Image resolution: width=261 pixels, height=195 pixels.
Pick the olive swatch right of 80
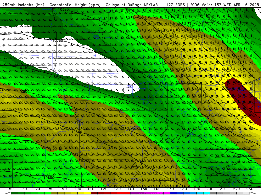[x=54, y=193]
